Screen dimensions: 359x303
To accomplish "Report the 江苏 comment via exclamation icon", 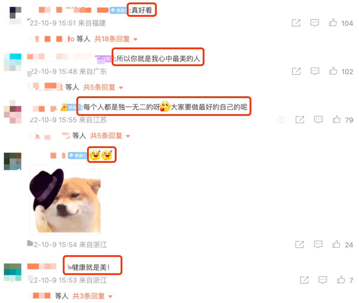I will pyautogui.click(x=281, y=120).
